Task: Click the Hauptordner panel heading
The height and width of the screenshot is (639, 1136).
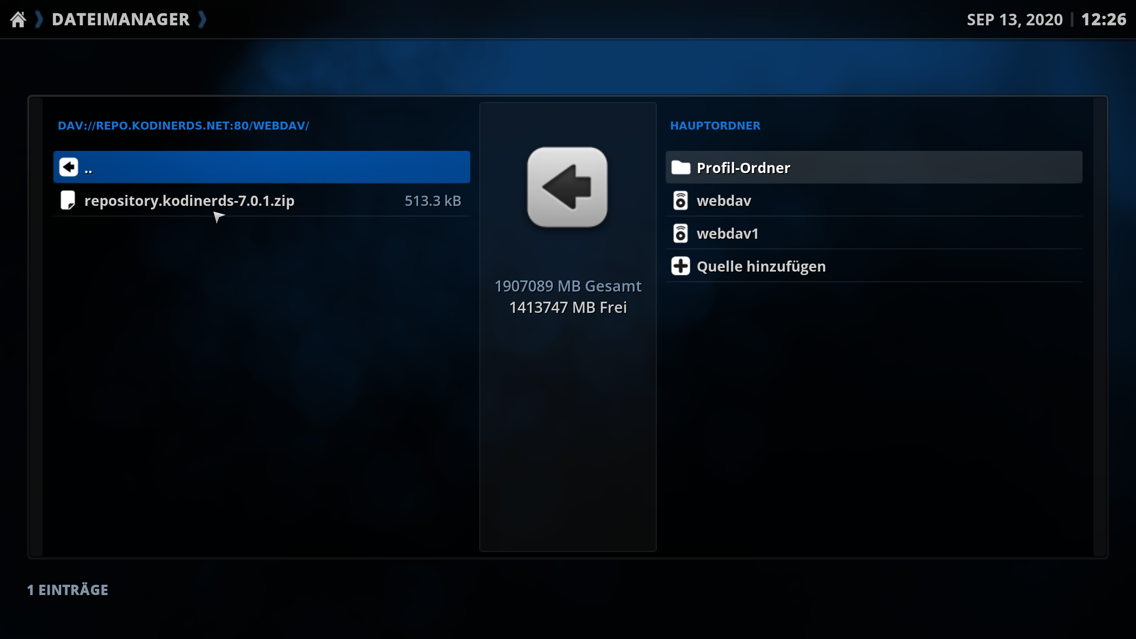Action: pos(715,126)
